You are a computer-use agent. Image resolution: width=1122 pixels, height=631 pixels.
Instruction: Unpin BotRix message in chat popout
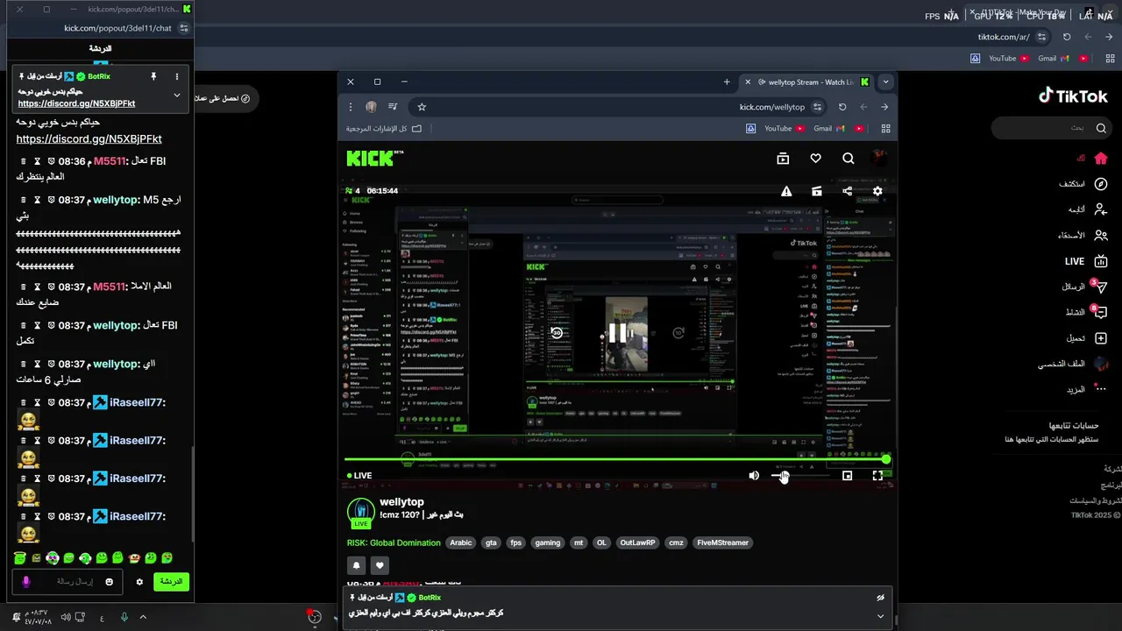coord(153,77)
